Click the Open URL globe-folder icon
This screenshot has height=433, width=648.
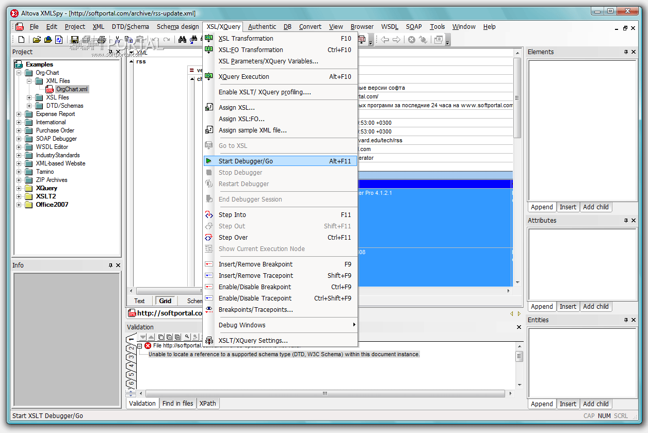pos(48,39)
